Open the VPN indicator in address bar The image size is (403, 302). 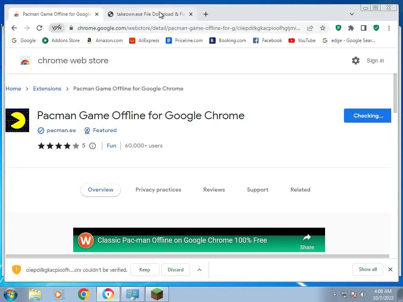[x=57, y=28]
